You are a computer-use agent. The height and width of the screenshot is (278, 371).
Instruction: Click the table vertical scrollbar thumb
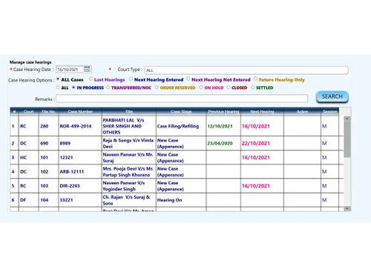pos(347,139)
